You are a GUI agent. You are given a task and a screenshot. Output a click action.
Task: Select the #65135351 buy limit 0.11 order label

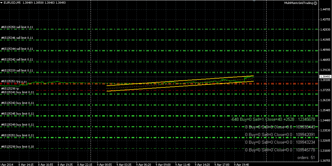[x=17, y=135]
